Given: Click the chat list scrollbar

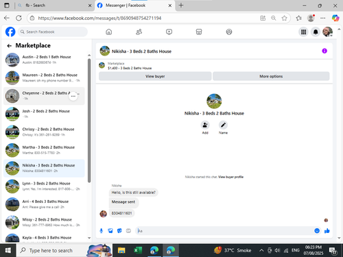Looking at the screenshot, I should [x=89, y=121].
